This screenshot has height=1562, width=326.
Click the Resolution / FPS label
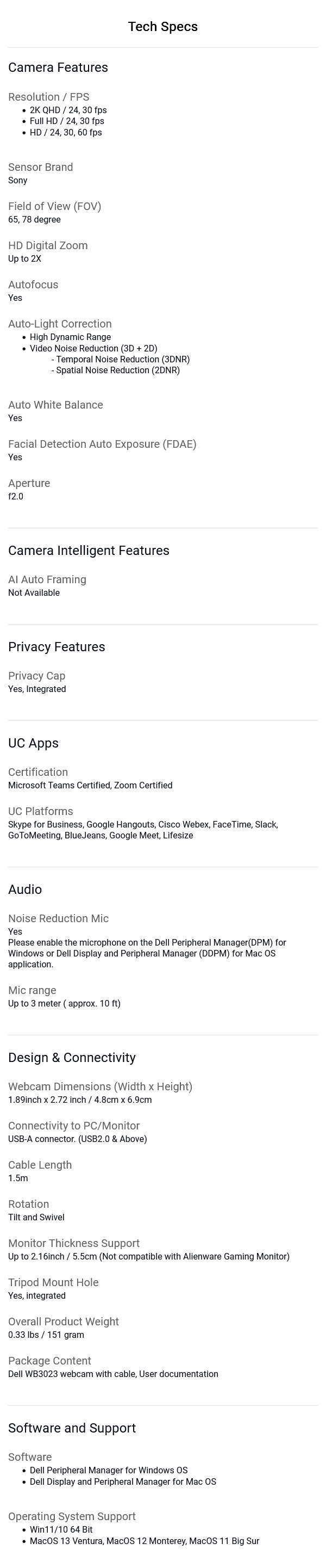point(48,97)
